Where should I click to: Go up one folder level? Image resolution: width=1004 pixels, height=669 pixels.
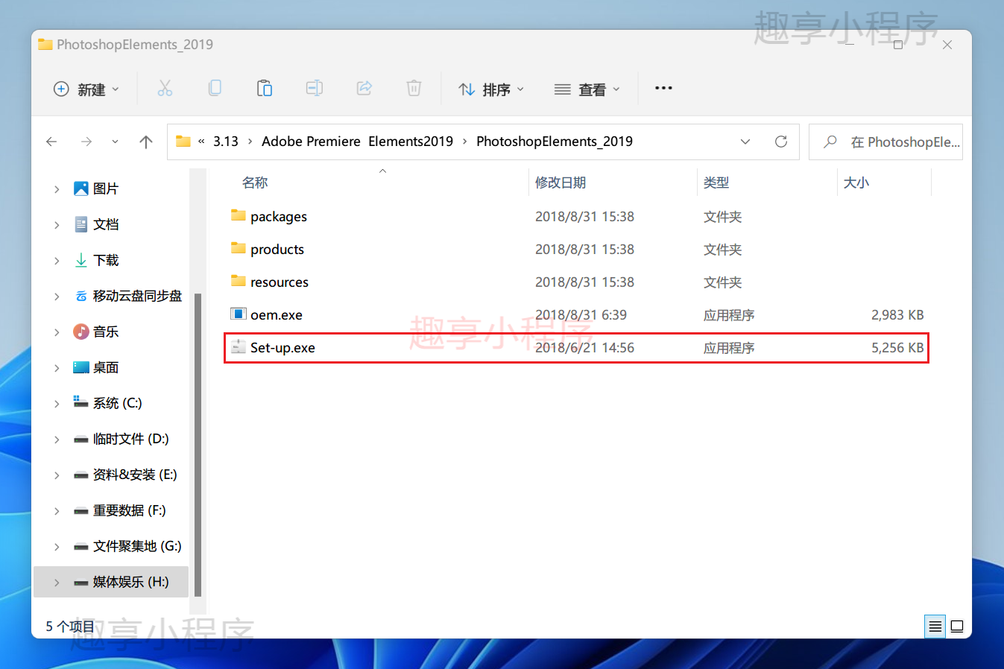pos(146,142)
